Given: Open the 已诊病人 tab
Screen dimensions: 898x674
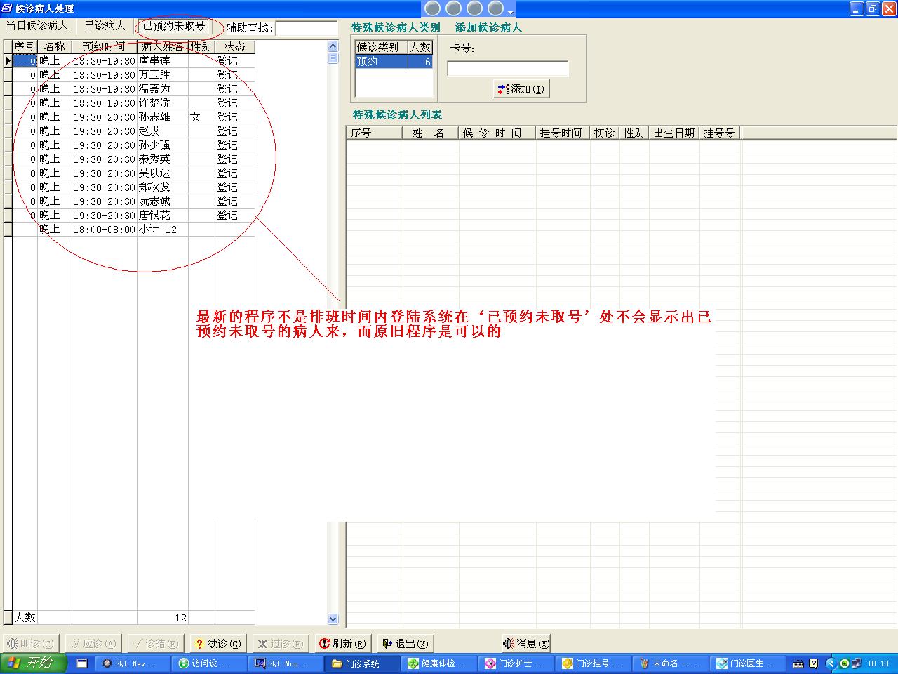Looking at the screenshot, I should pyautogui.click(x=105, y=26).
